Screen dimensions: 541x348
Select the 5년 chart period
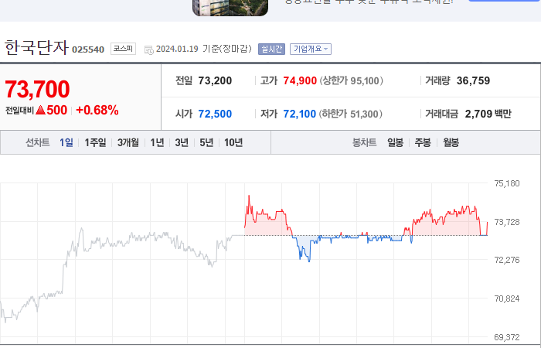coord(206,142)
